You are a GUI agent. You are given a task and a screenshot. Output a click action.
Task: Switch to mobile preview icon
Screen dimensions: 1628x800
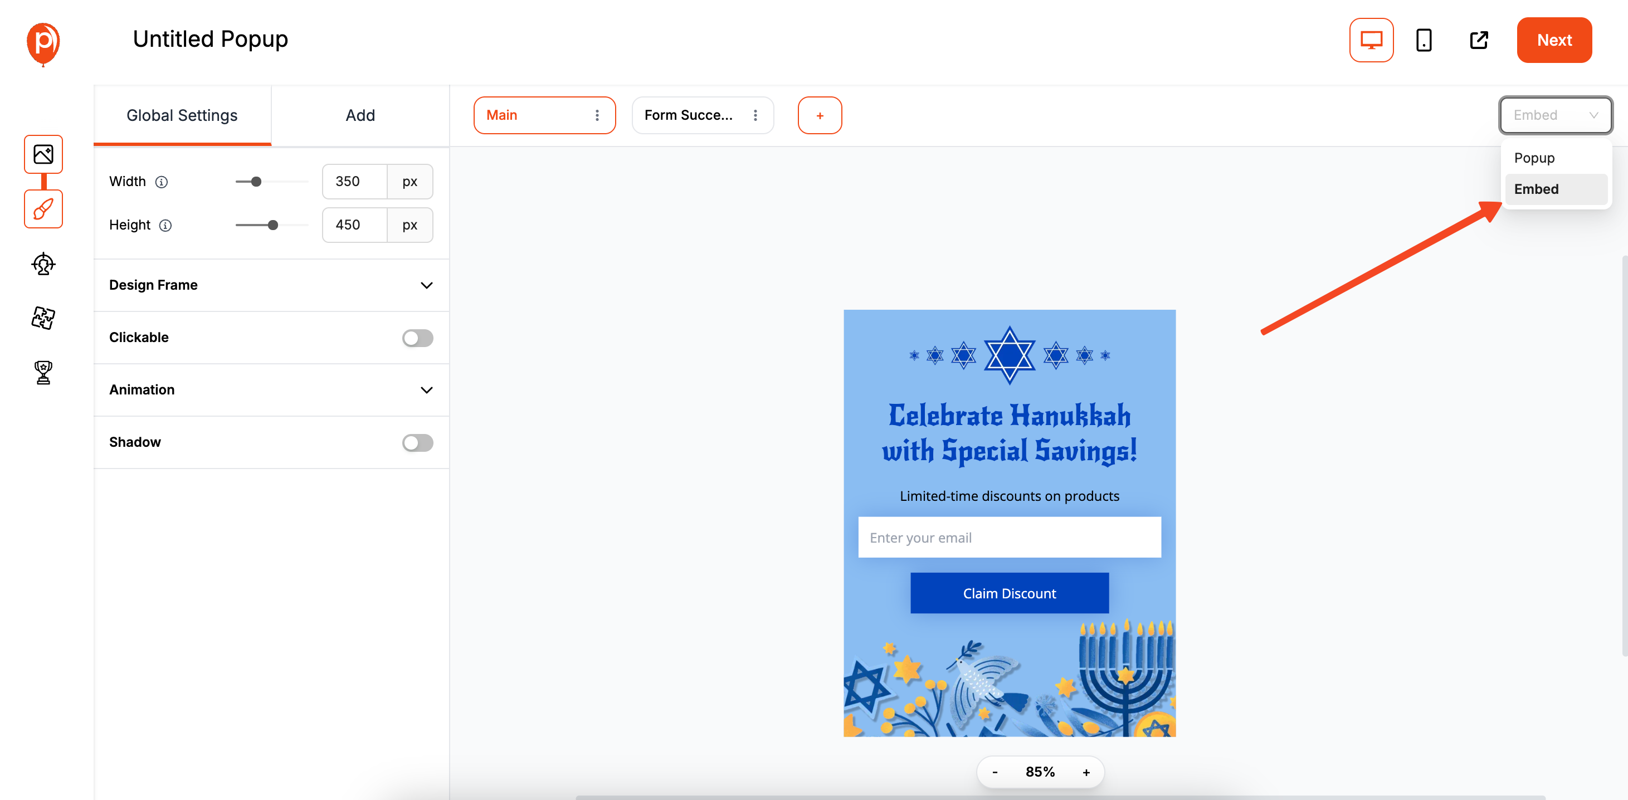1423,40
